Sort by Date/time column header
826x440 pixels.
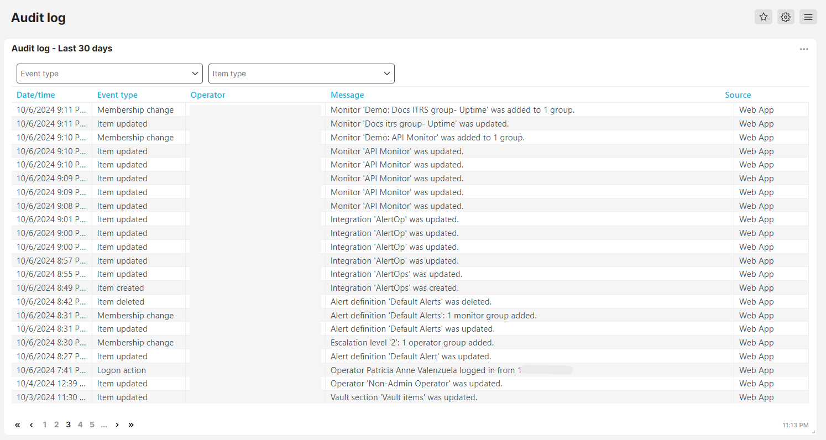36,95
